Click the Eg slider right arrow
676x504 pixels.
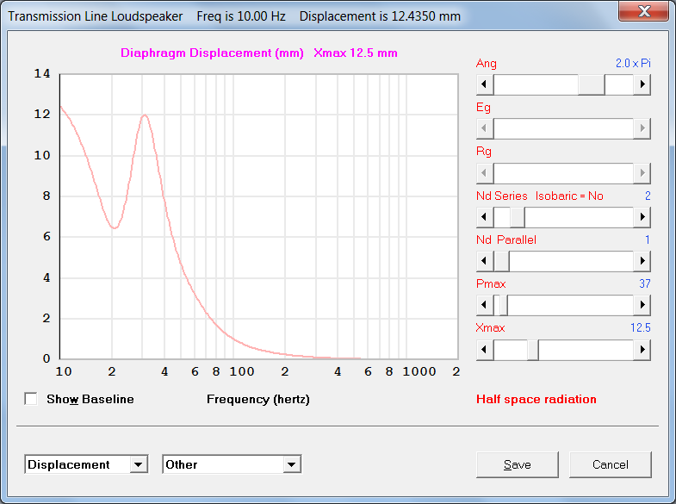click(642, 128)
